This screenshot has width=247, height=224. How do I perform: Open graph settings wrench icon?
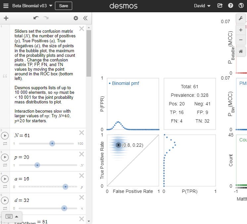coord(241,19)
